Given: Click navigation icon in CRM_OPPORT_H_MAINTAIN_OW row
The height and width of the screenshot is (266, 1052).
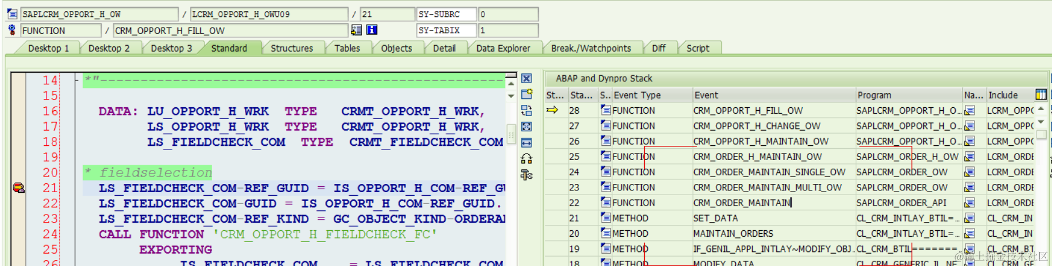Looking at the screenshot, I should (x=970, y=141).
